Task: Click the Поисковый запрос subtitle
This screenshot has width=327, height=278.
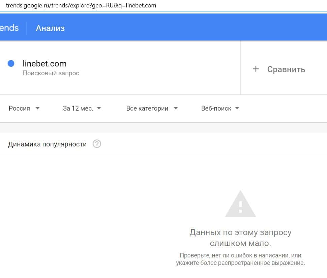Action: click(x=51, y=73)
